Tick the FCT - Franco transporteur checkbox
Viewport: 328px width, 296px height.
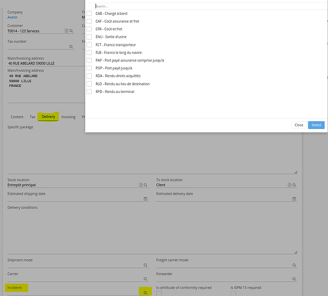coord(89,45)
